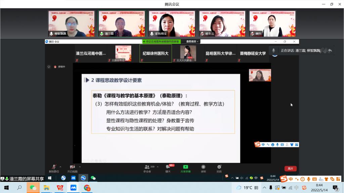Click the 解除静音 unmute microphone icon
This screenshot has height=193, width=344.
(53, 167)
